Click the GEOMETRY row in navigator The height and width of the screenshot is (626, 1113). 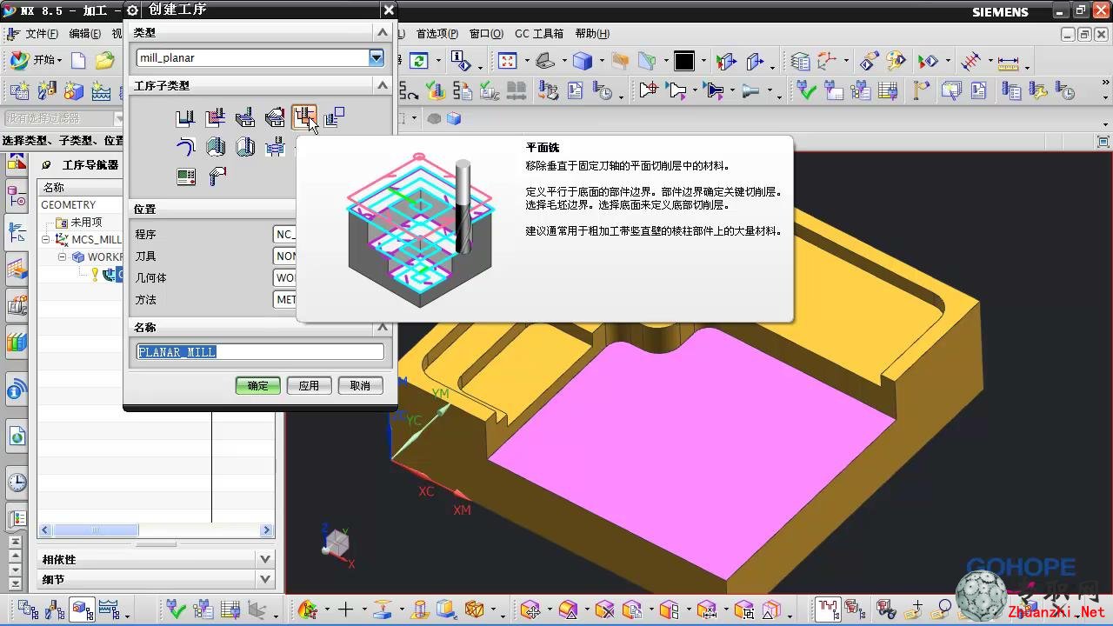coord(80,205)
